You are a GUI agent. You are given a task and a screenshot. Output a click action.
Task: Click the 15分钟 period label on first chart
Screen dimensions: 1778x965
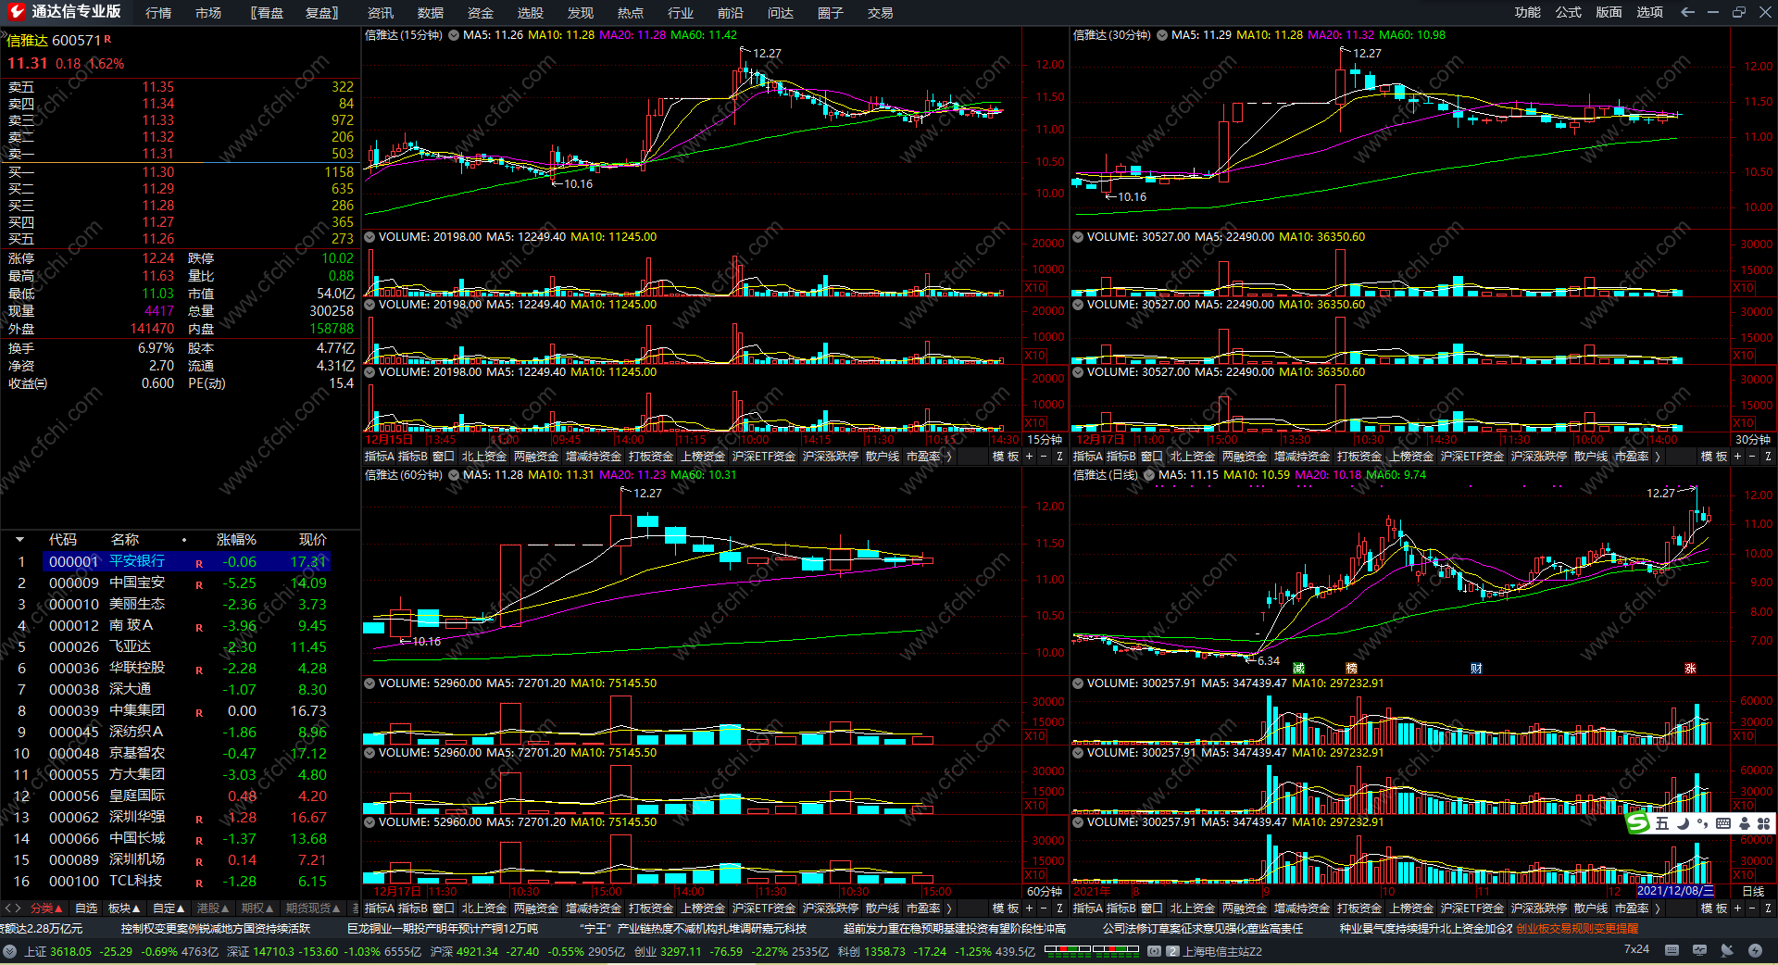1045,440
